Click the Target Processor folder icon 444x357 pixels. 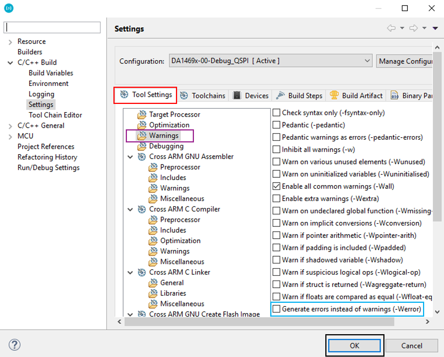tap(142, 114)
